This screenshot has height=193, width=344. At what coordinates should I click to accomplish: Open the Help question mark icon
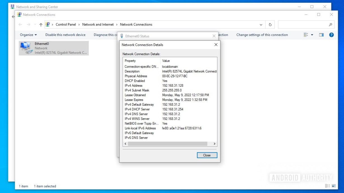(x=331, y=35)
